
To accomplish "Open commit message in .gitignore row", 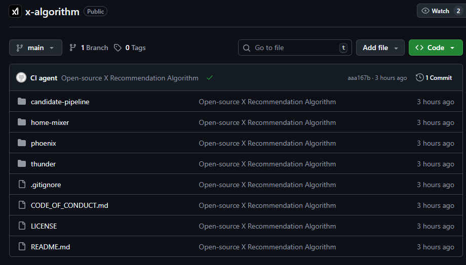I will 267,185.
